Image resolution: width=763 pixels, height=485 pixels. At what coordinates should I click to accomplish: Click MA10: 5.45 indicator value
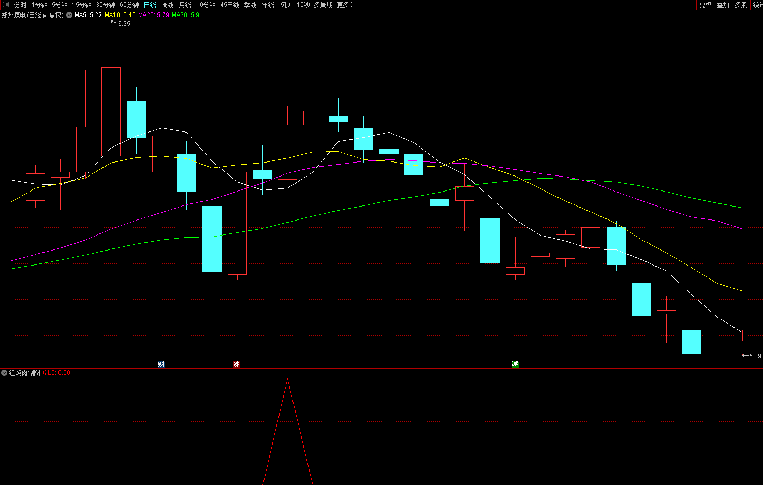click(x=120, y=15)
